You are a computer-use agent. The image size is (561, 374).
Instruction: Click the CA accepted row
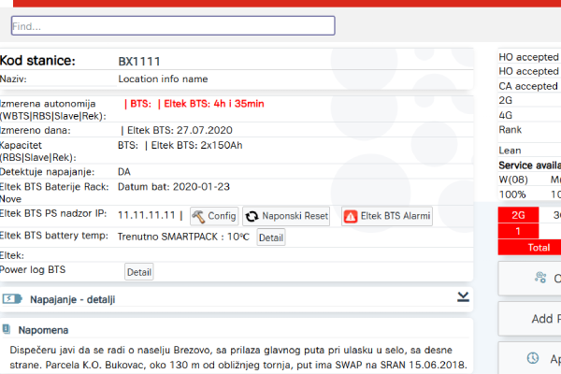pyautogui.click(x=529, y=86)
